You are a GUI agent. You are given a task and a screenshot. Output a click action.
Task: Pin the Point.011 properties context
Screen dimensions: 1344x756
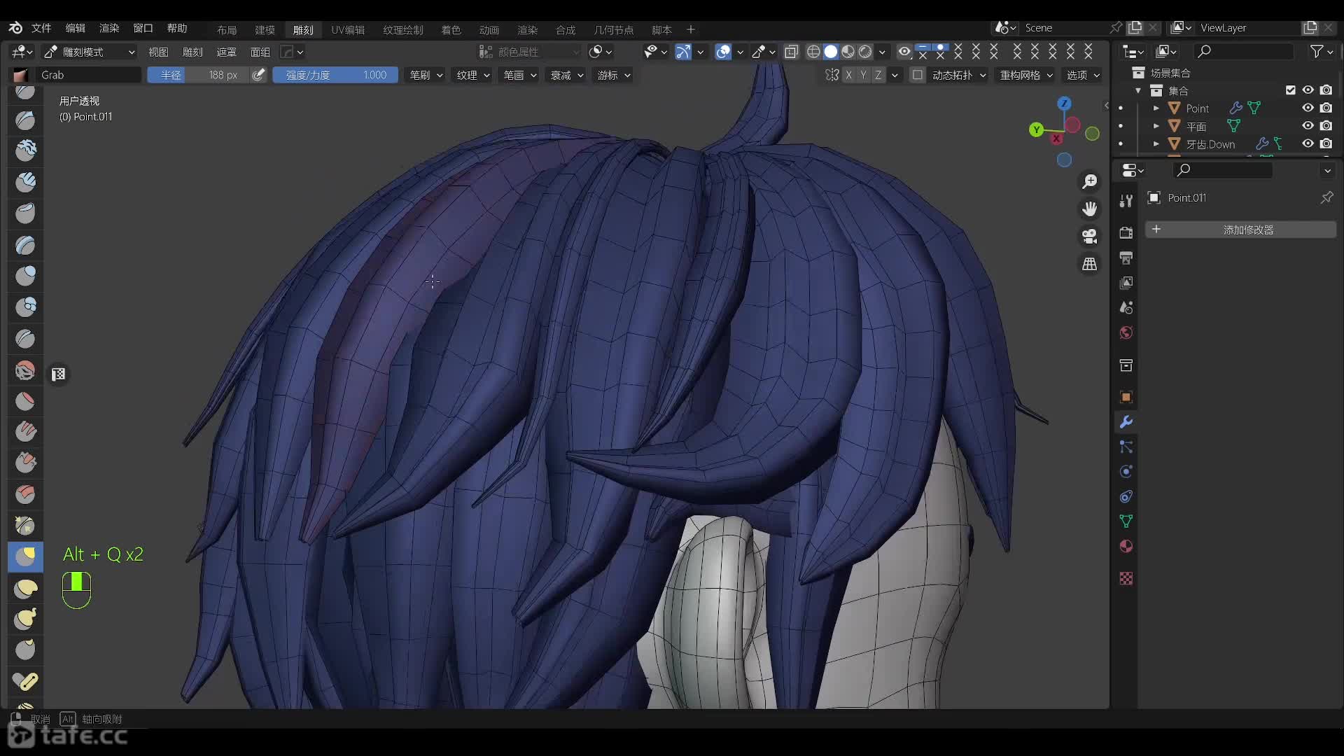1326,198
